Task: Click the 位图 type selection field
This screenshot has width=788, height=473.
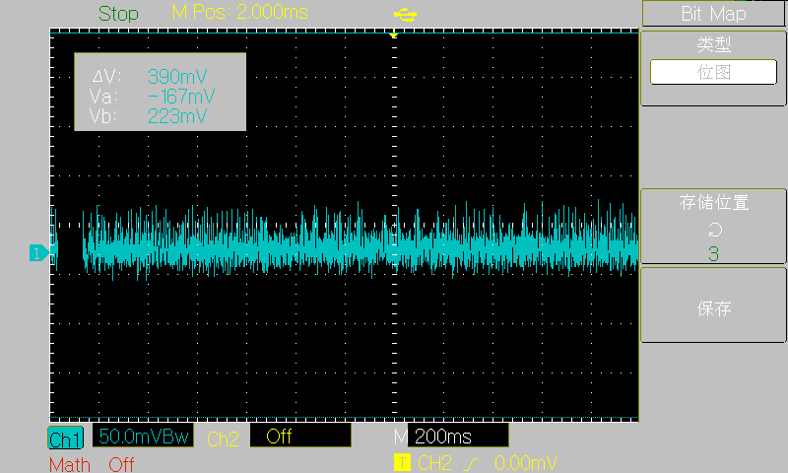Action: pos(713,72)
